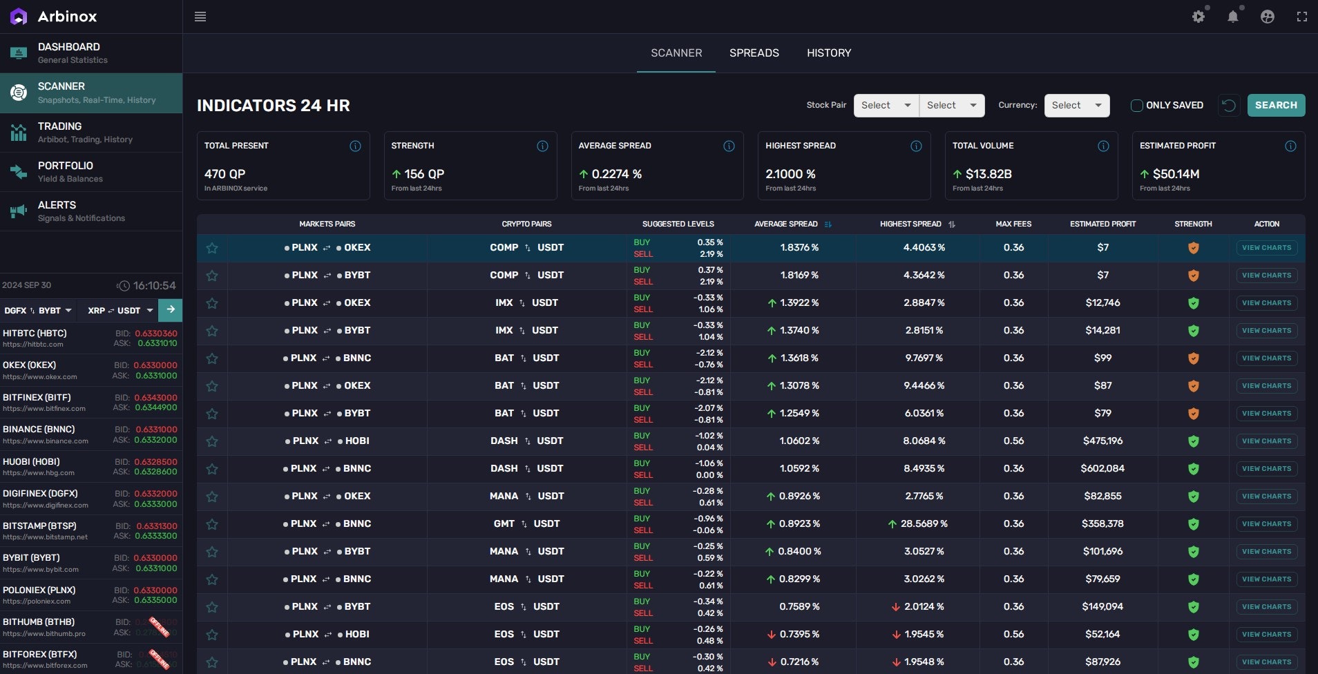The height and width of the screenshot is (674, 1318).
Task: View charts for PLNX BYBT MANA row
Action: (1266, 552)
